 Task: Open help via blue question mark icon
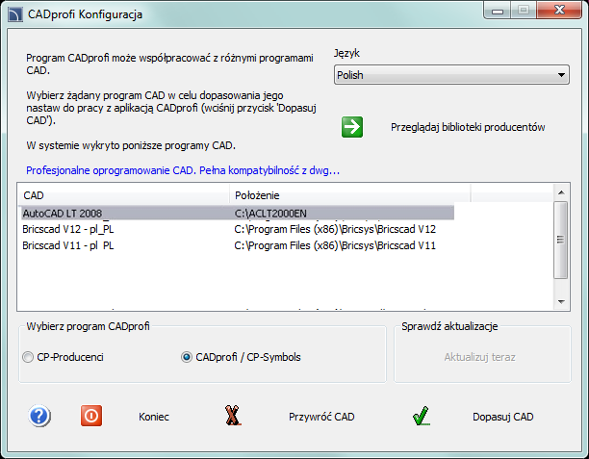click(x=39, y=416)
